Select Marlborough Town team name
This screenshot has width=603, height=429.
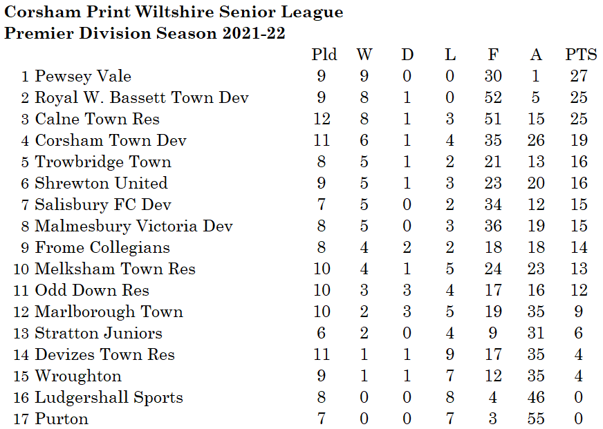point(109,312)
